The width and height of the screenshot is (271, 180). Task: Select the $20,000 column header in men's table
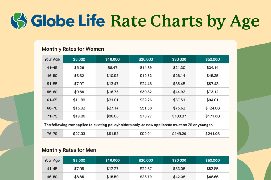146,160
